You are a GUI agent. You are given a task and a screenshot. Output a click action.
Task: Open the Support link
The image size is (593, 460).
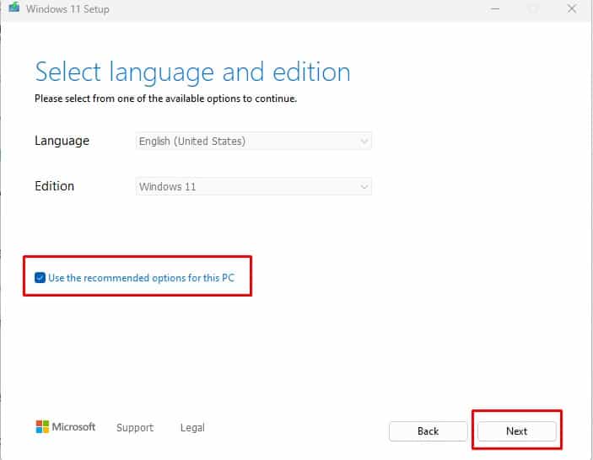click(135, 427)
